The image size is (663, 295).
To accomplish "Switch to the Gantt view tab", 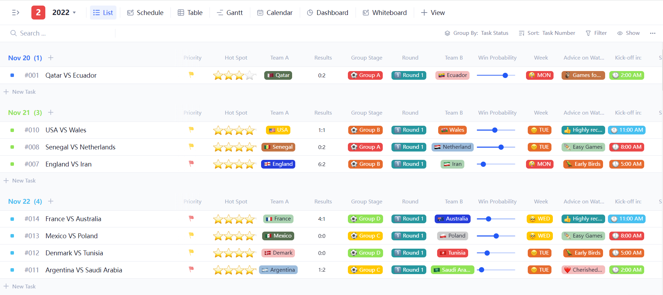I will 230,13.
